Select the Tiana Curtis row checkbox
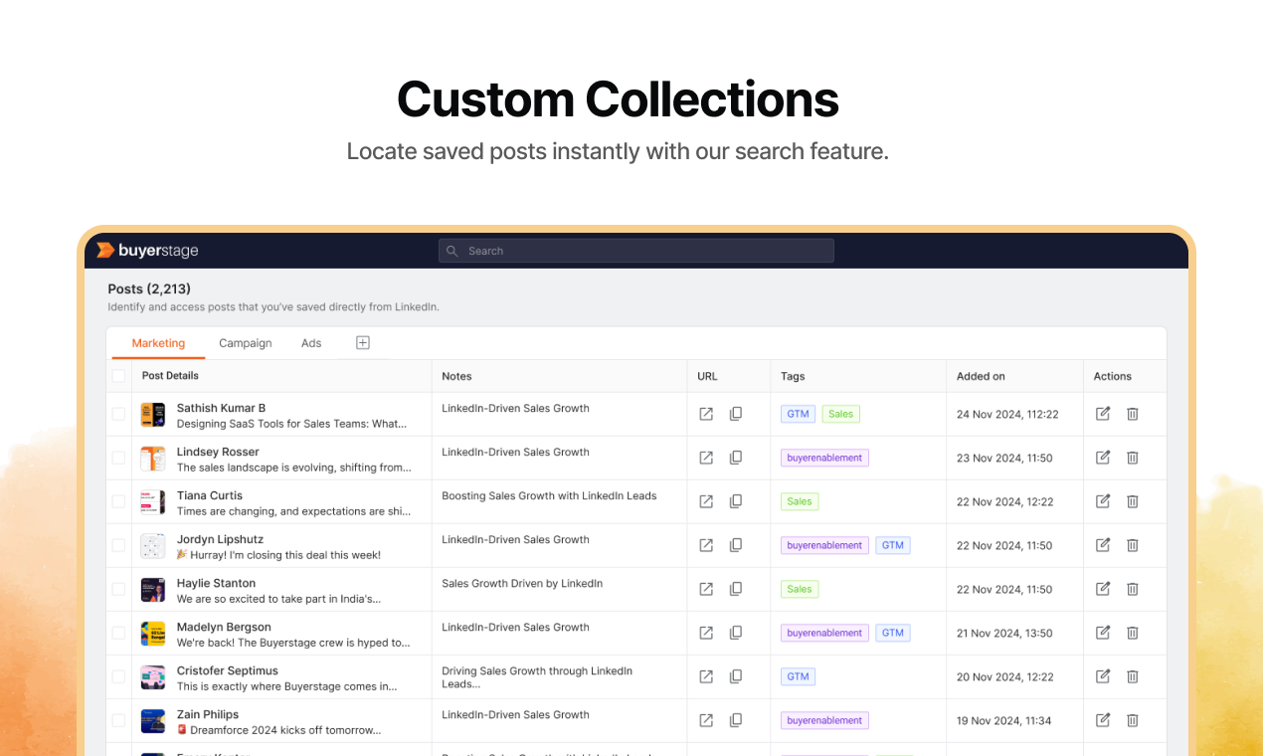 pyautogui.click(x=119, y=501)
